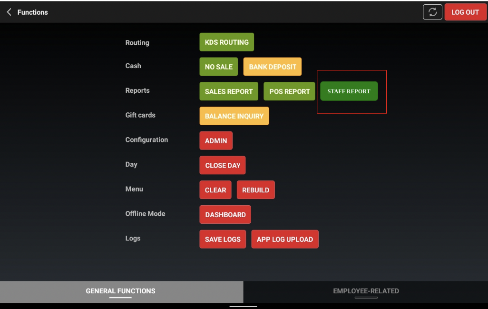Click the Menu row label
The image size is (488, 309).
[x=134, y=189]
